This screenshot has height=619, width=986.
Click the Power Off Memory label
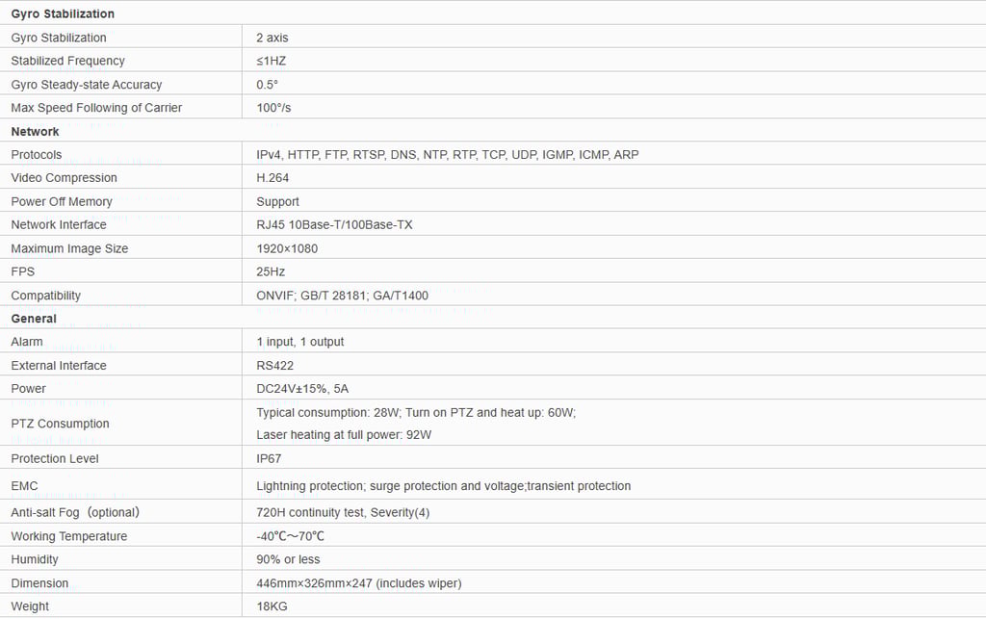(x=62, y=201)
